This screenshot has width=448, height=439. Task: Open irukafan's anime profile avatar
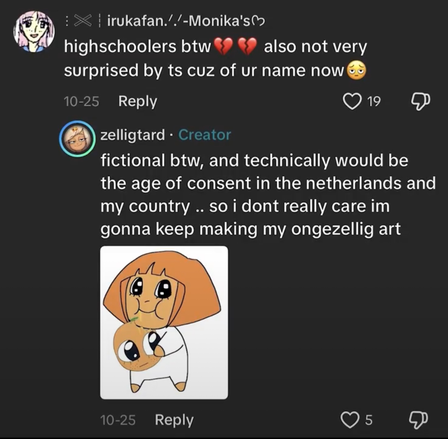34,31
